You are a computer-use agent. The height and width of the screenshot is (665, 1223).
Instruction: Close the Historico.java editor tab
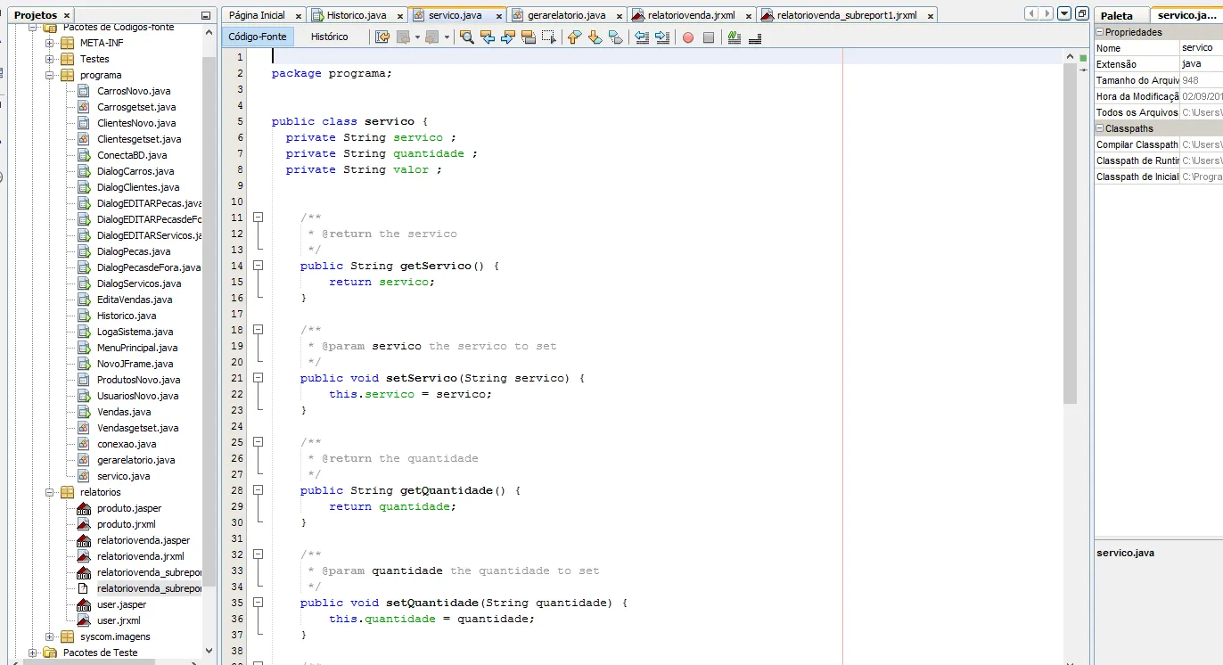[398, 16]
